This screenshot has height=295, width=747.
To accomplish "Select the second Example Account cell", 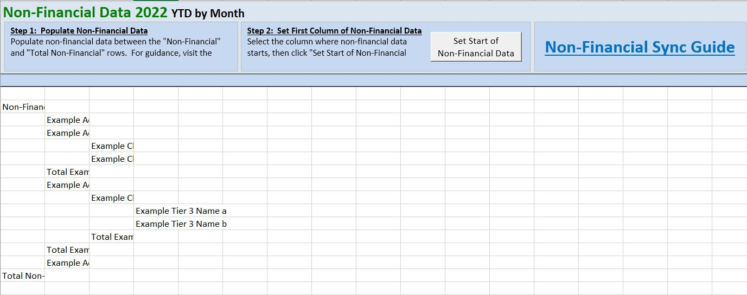I will point(67,133).
